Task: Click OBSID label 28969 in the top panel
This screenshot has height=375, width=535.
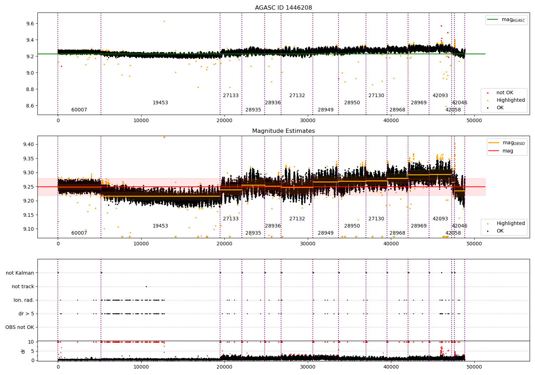Action: tap(419, 103)
